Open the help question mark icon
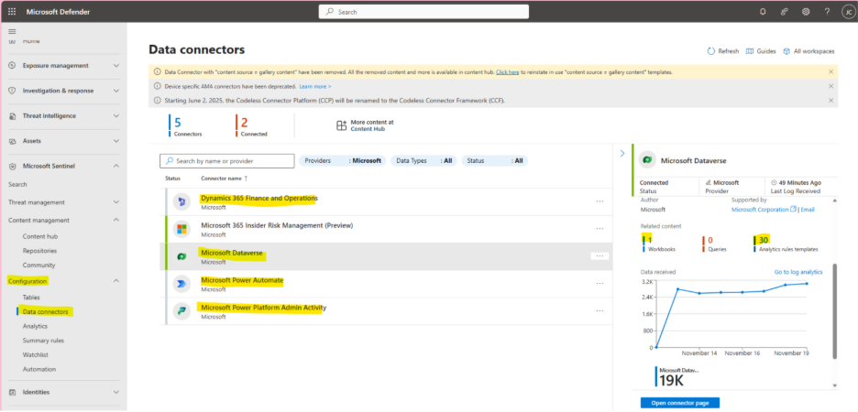This screenshot has width=858, height=412. pyautogui.click(x=827, y=12)
